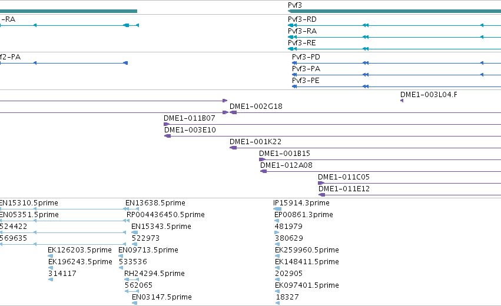Click the DME1-011B07 clone label

[189, 118]
